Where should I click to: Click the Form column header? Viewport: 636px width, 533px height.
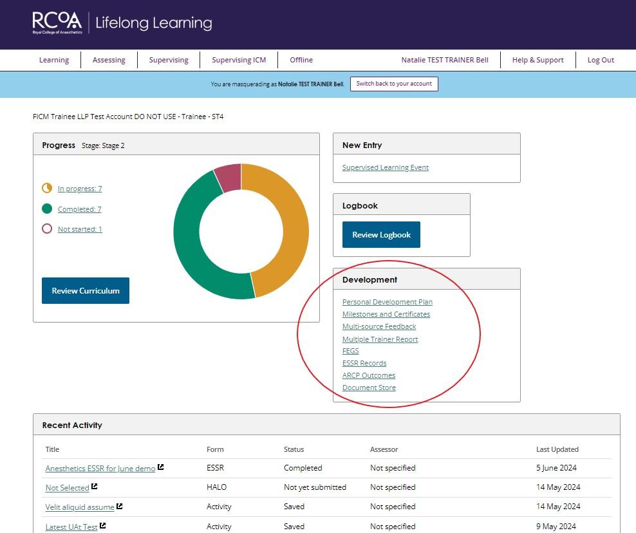[x=215, y=449]
